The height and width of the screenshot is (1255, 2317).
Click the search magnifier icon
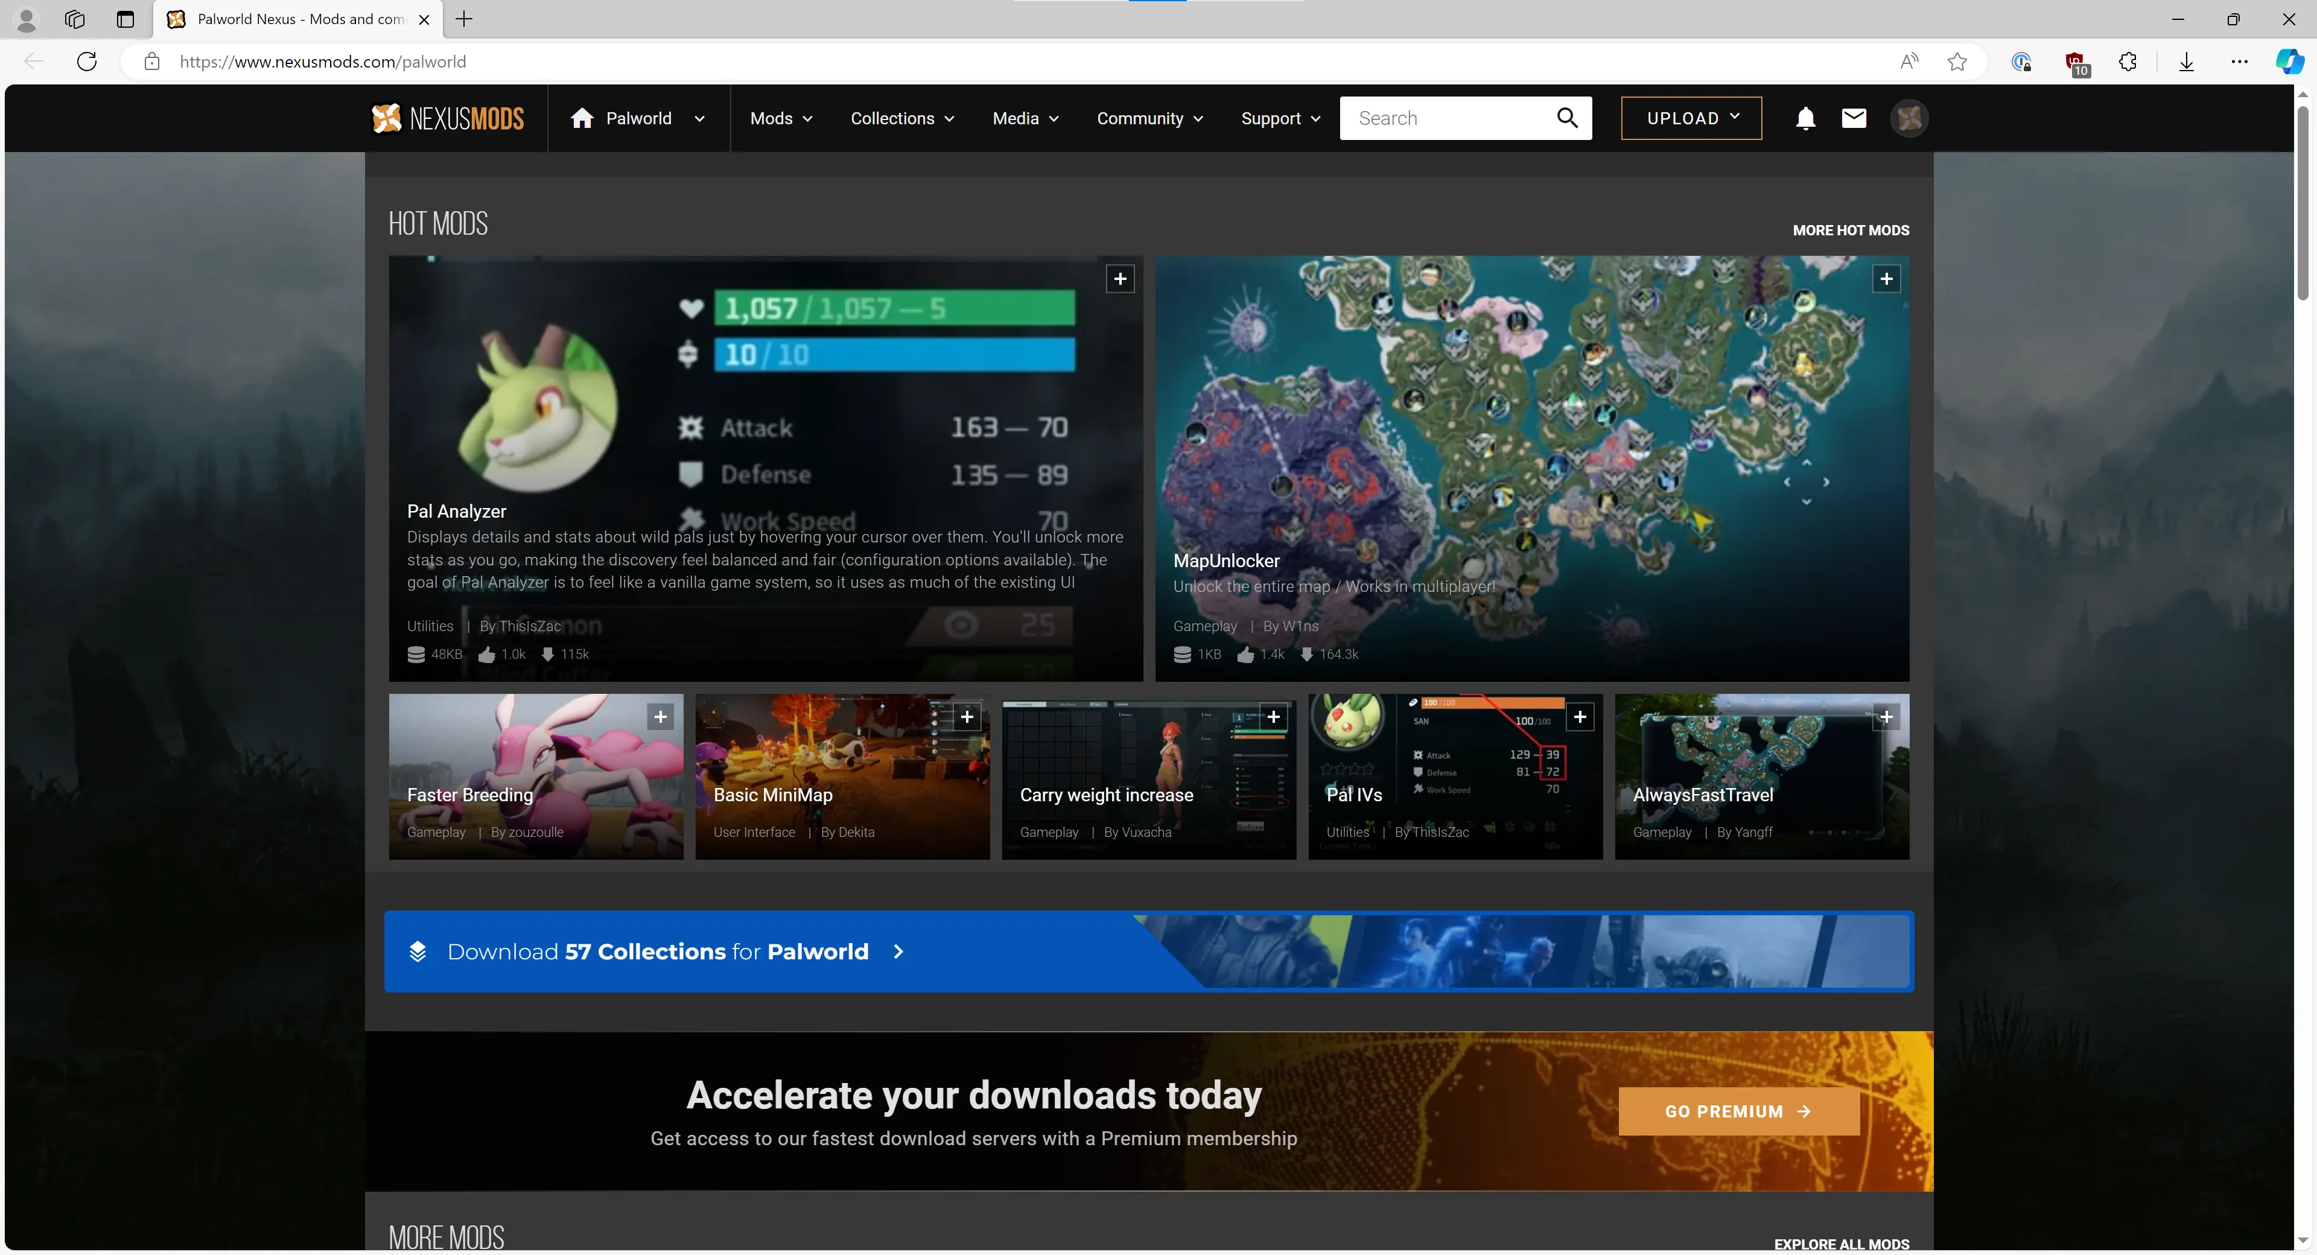1567,118
